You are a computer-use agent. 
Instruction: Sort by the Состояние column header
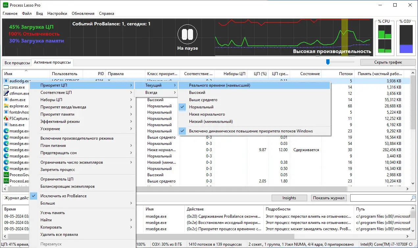pyautogui.click(x=306, y=74)
